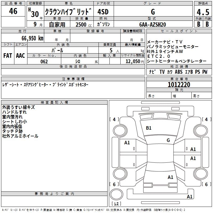Click the A1 mark on the left front door
213x213 pixels.
[127, 143]
